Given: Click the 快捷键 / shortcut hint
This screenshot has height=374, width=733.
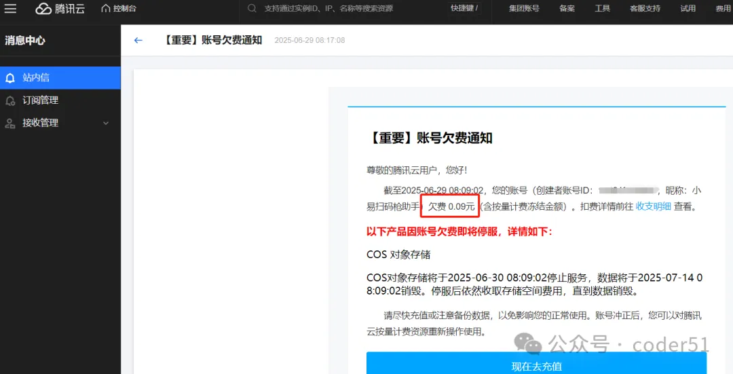Looking at the screenshot, I should tap(464, 8).
